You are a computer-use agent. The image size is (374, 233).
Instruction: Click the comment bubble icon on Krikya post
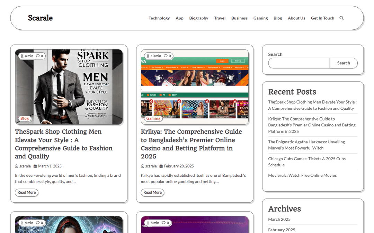[x=166, y=56]
